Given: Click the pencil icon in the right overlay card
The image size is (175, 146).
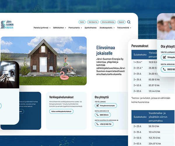Looking at the screenshot, I should coord(164,57).
